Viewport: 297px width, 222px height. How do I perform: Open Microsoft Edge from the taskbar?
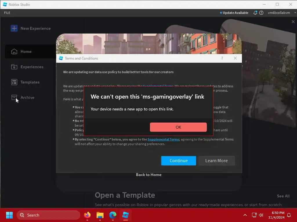[x=113, y=215]
